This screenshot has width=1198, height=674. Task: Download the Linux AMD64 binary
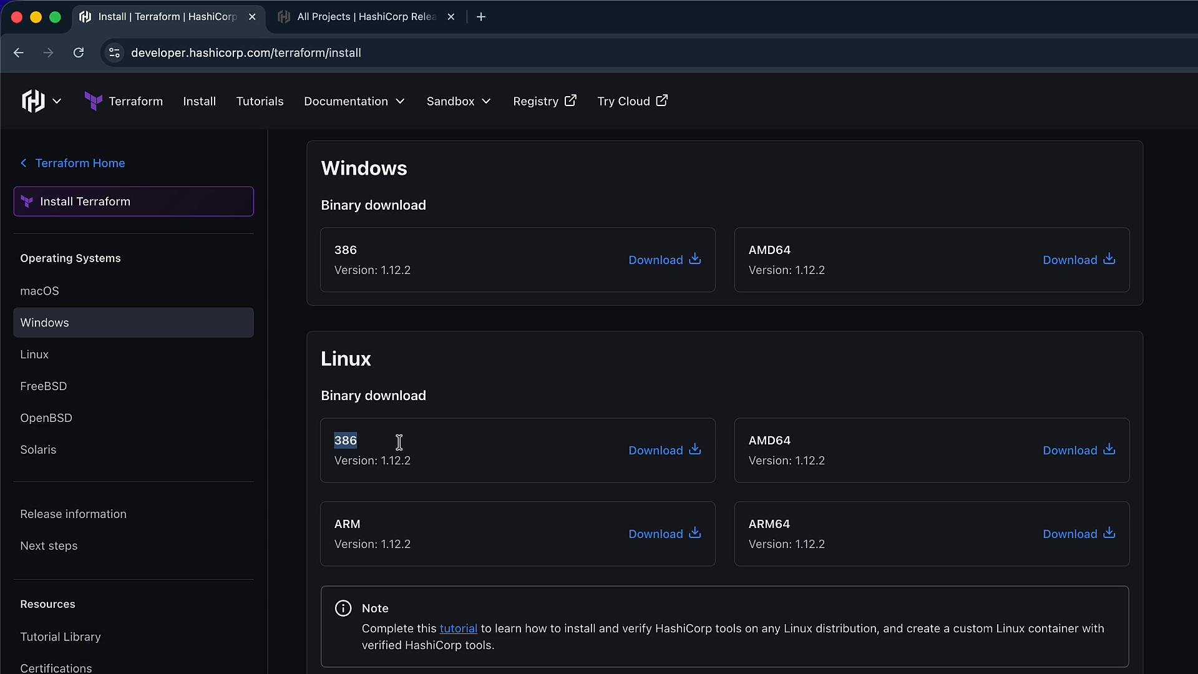tap(1079, 450)
